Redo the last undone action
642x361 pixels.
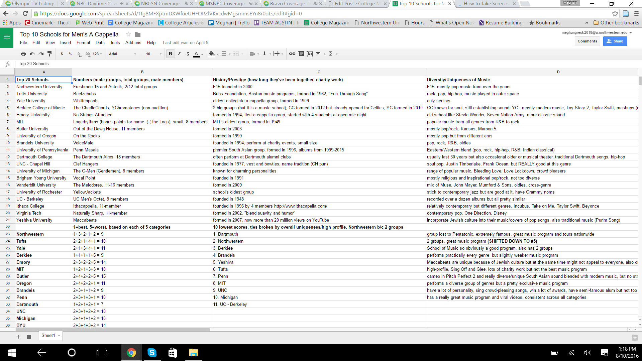(41, 54)
